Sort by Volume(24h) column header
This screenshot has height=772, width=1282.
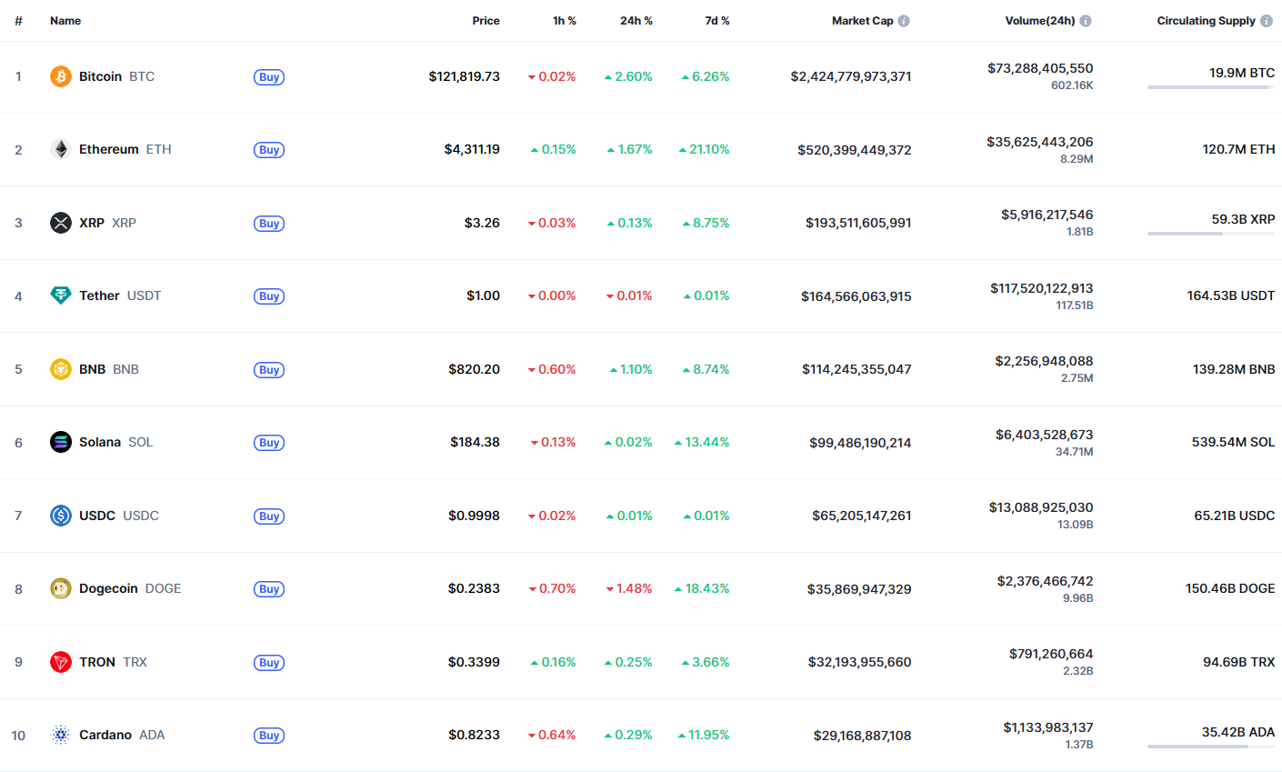1040,21
